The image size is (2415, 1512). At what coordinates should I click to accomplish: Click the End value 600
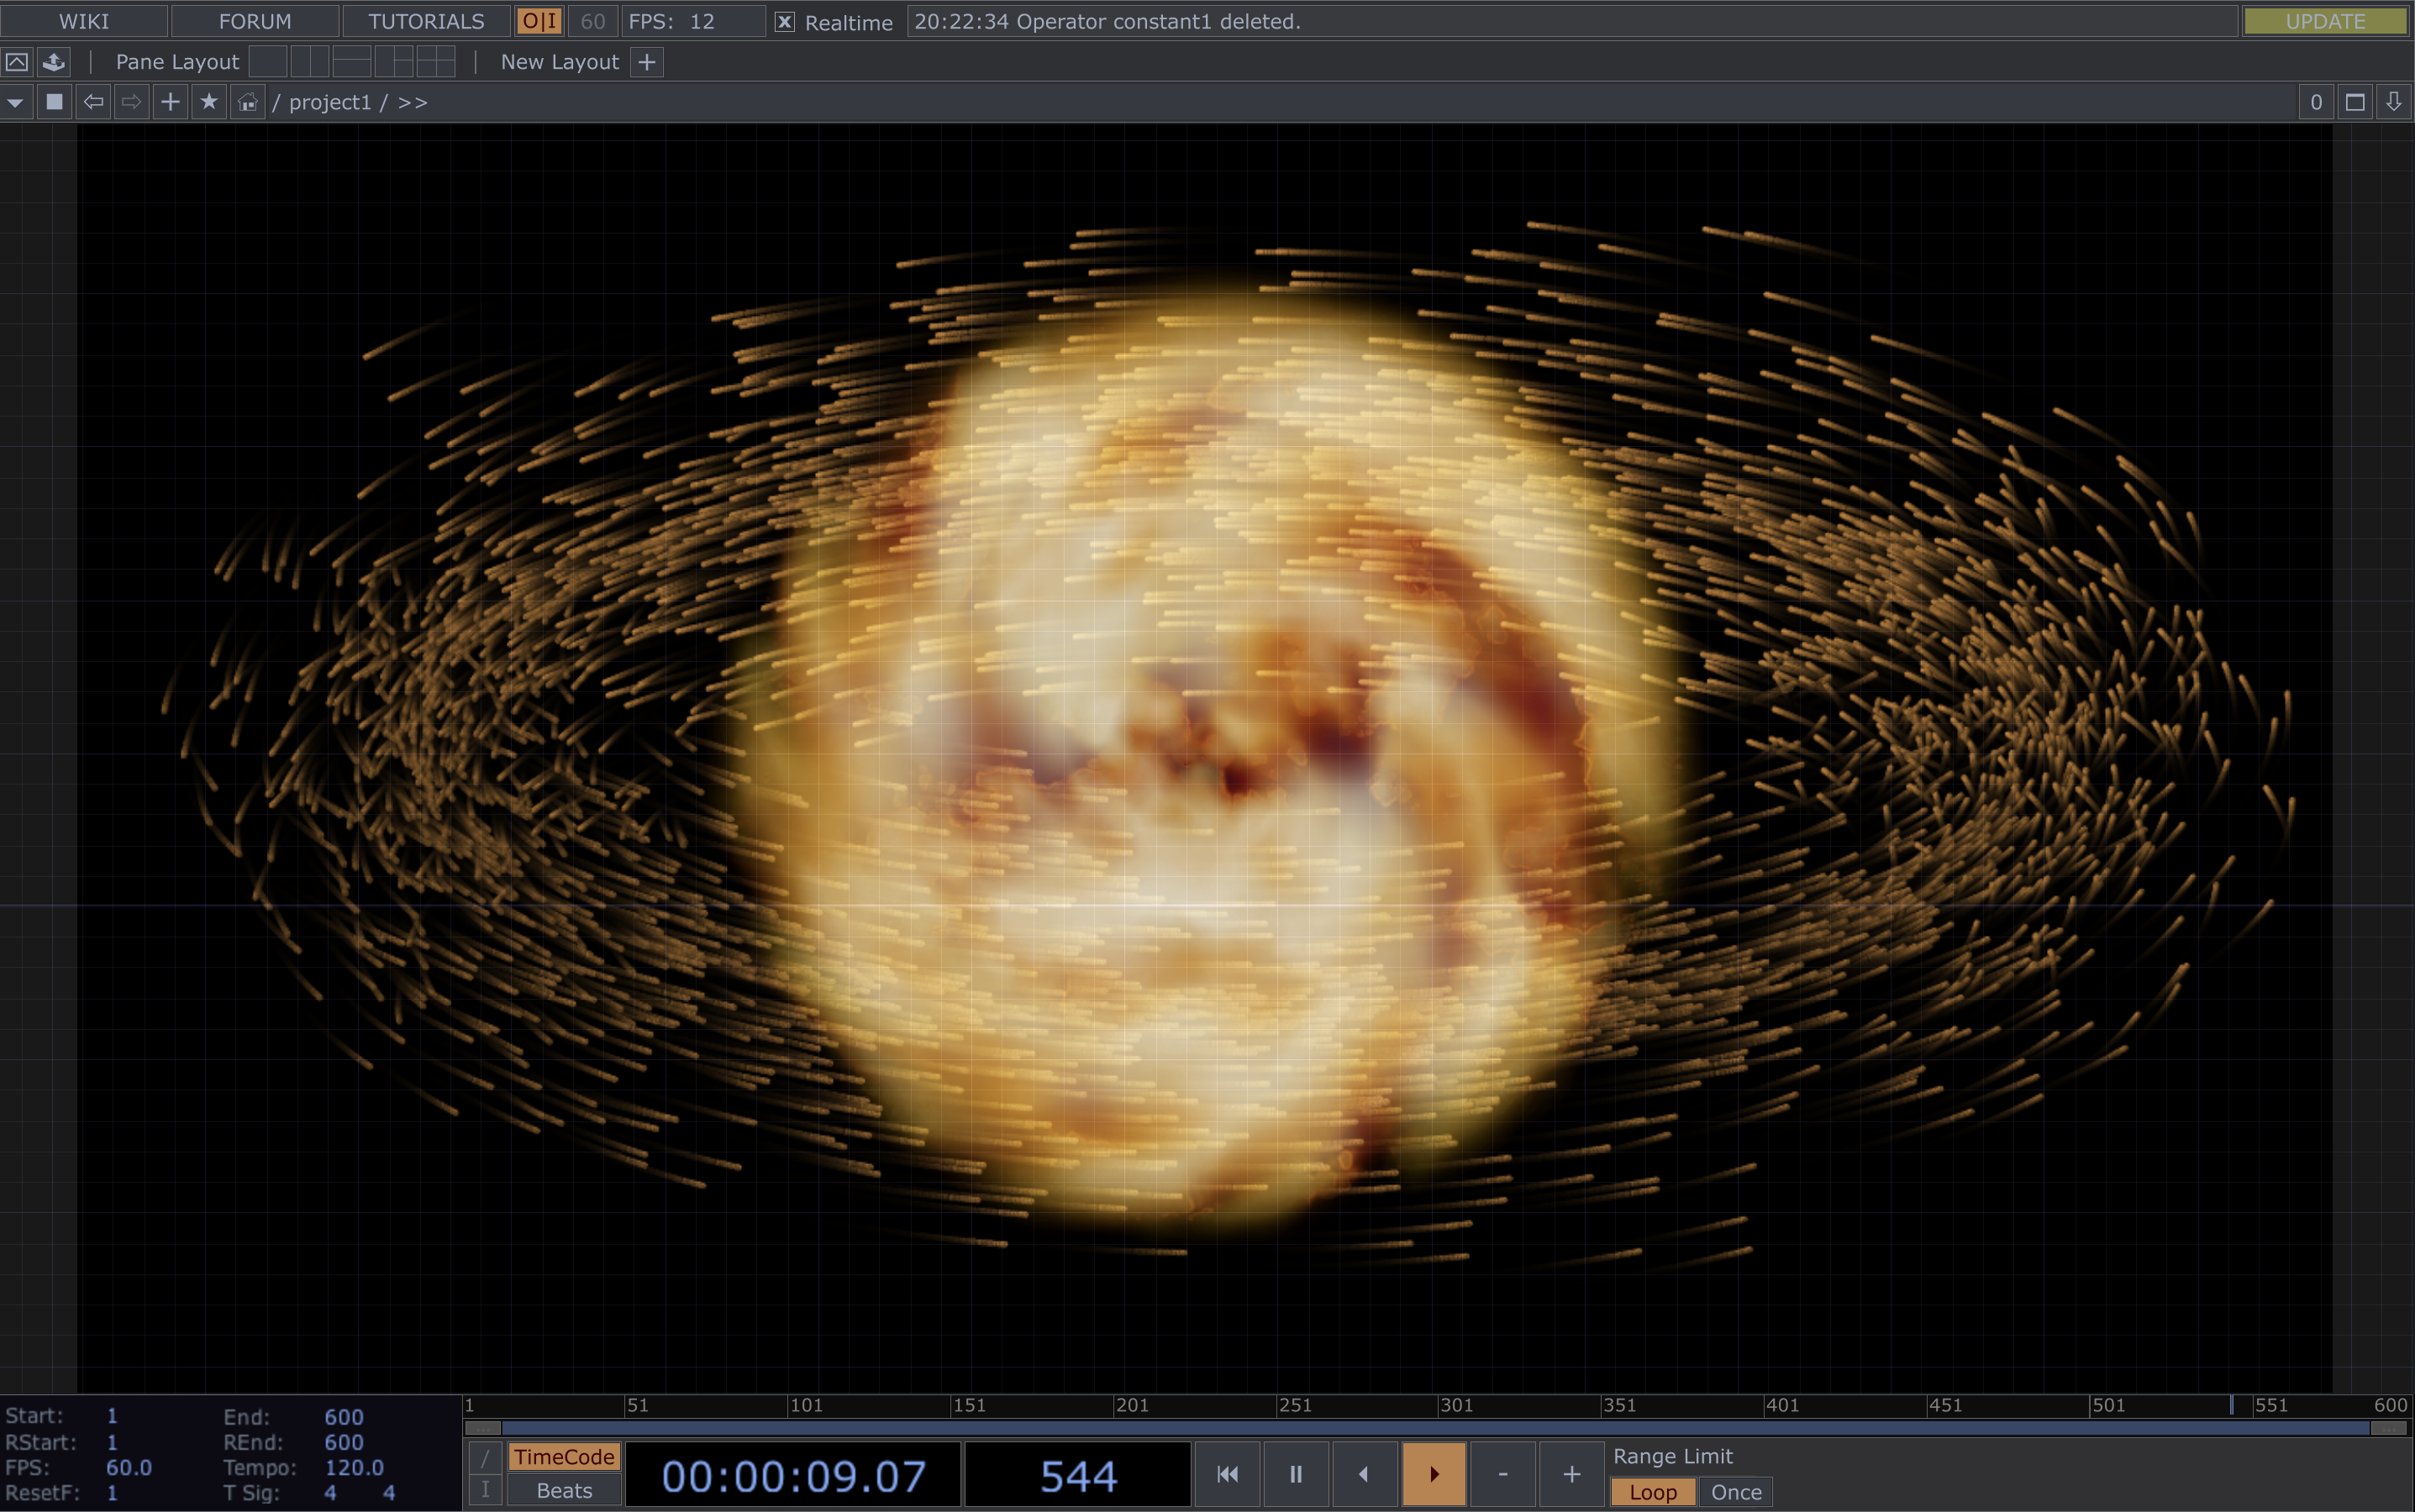click(x=343, y=1416)
